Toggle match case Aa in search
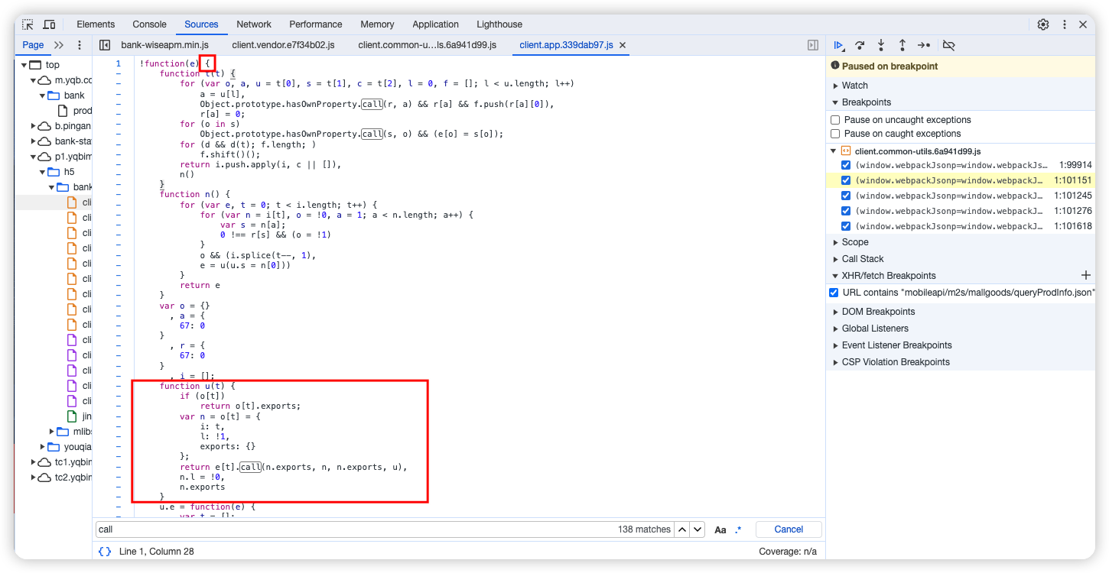Viewport: 1109px width, 573px height. [720, 529]
